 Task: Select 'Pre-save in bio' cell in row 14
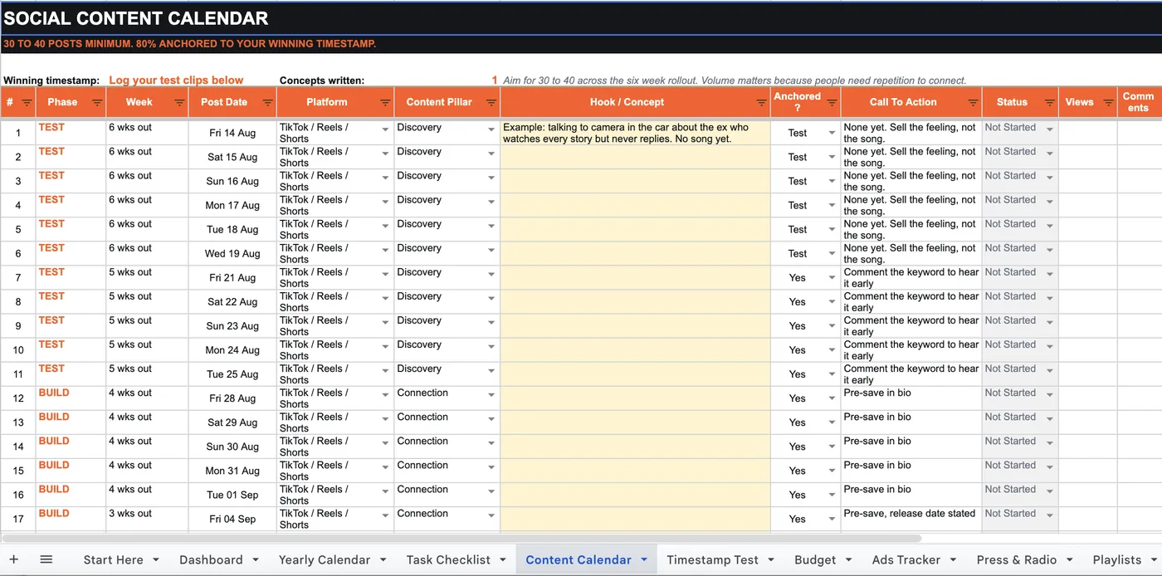911,447
